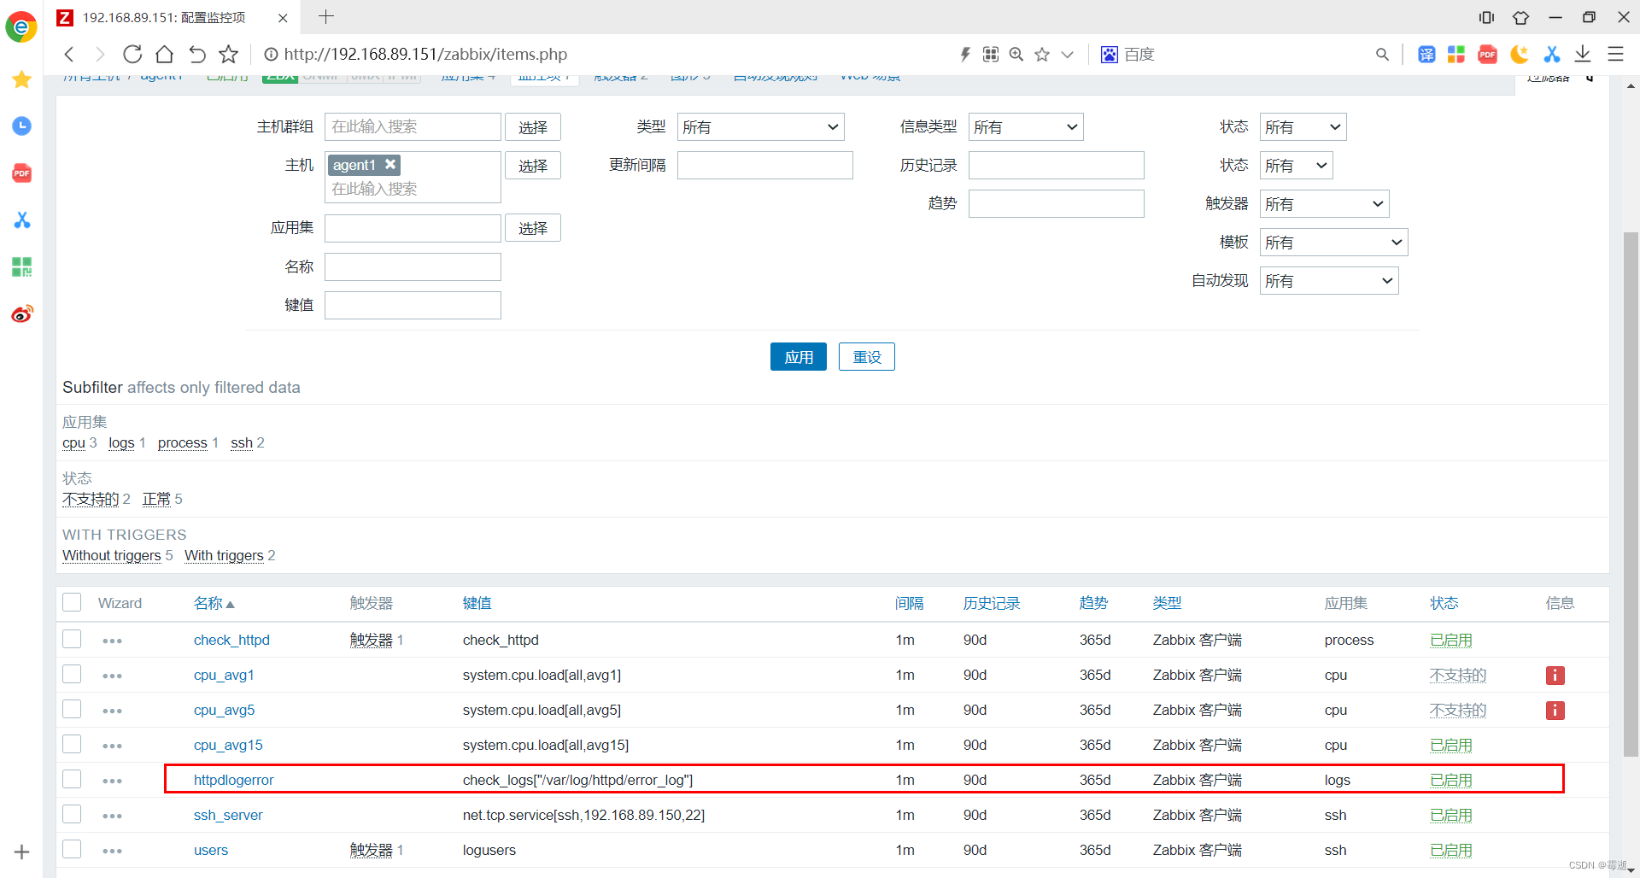
Task: Open the colorful apps grid extension
Action: click(1456, 55)
